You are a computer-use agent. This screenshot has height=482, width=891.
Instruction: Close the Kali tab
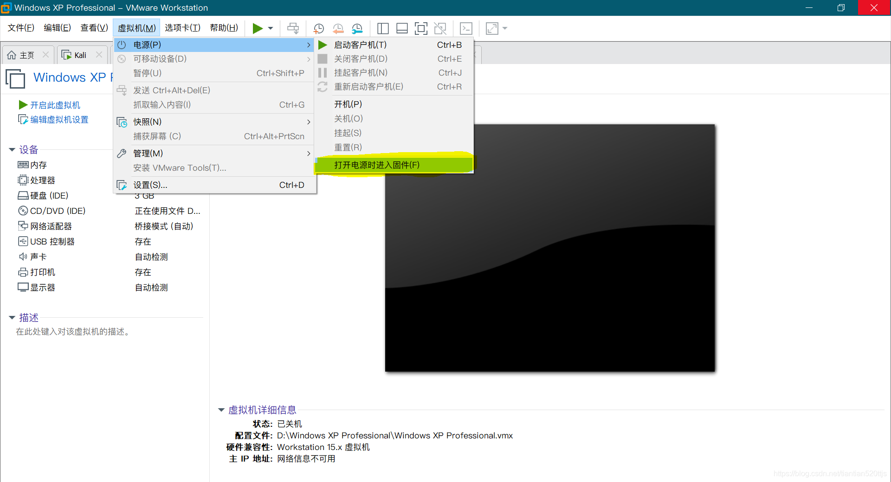tap(99, 55)
